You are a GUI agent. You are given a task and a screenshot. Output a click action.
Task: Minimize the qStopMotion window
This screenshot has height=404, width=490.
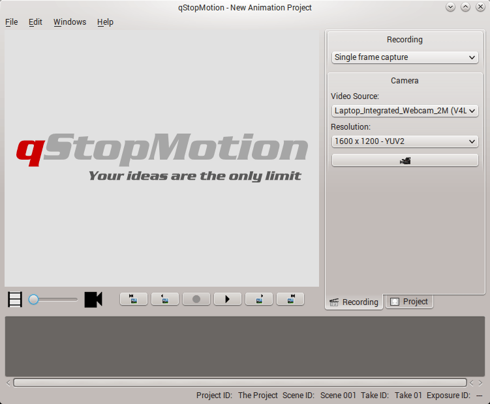[450, 7]
